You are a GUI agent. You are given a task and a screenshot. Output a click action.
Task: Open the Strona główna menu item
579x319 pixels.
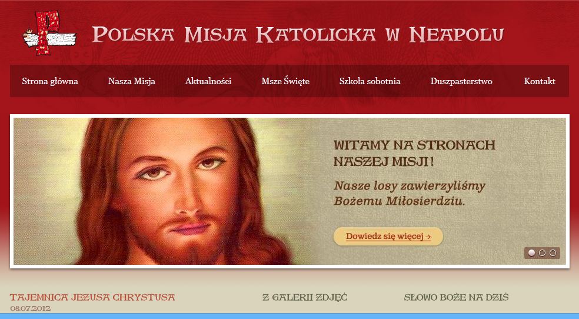[50, 81]
